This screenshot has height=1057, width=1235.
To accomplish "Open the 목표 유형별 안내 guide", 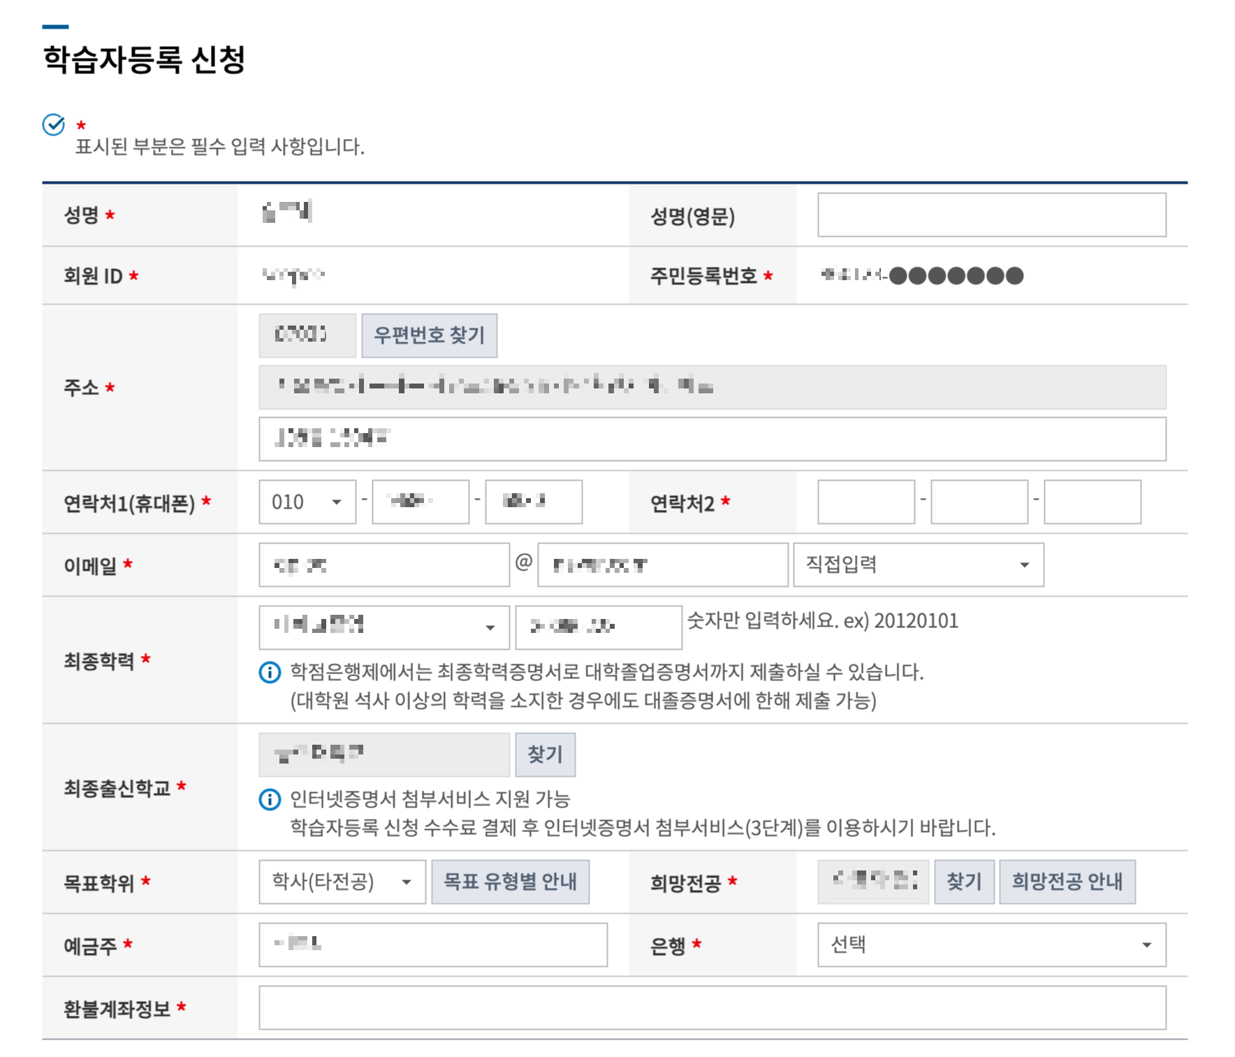I will coord(511,882).
